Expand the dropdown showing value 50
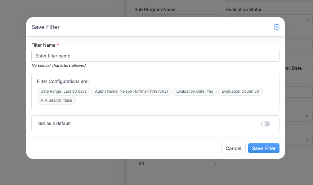The width and height of the screenshot is (313, 185). pos(215,163)
